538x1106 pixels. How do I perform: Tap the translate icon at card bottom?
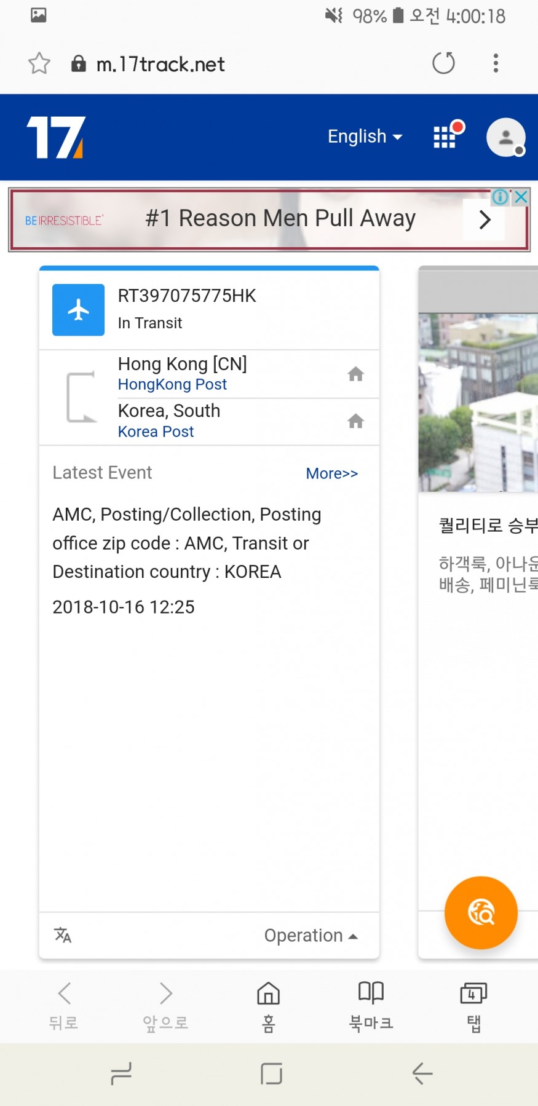coord(63,935)
